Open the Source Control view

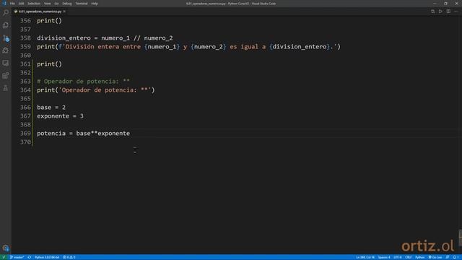tap(5, 38)
